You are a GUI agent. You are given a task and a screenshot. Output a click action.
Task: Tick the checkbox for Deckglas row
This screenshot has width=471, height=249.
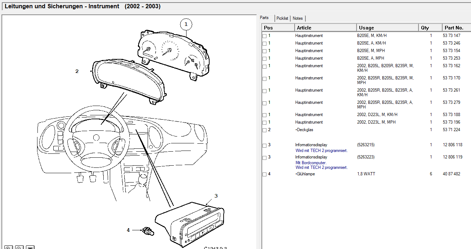[265, 130]
